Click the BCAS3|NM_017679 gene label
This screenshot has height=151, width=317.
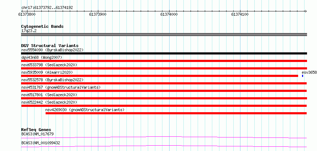coord(37,134)
